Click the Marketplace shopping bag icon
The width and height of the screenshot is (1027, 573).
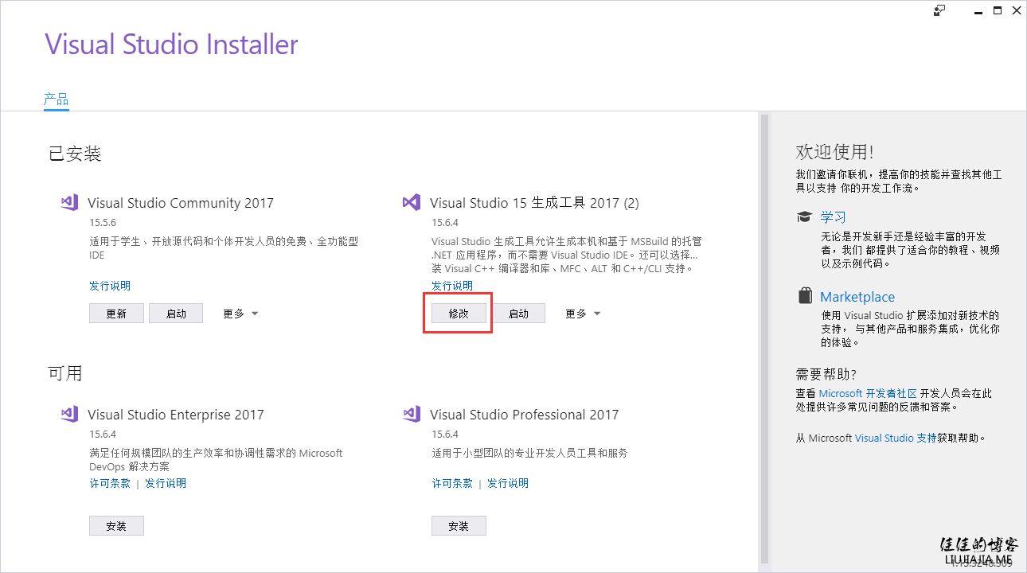805,296
